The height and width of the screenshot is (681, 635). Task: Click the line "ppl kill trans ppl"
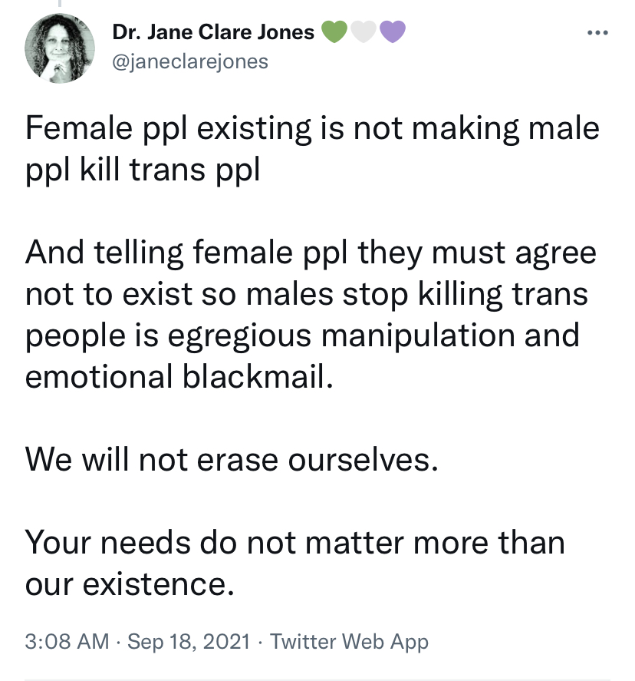143,169
